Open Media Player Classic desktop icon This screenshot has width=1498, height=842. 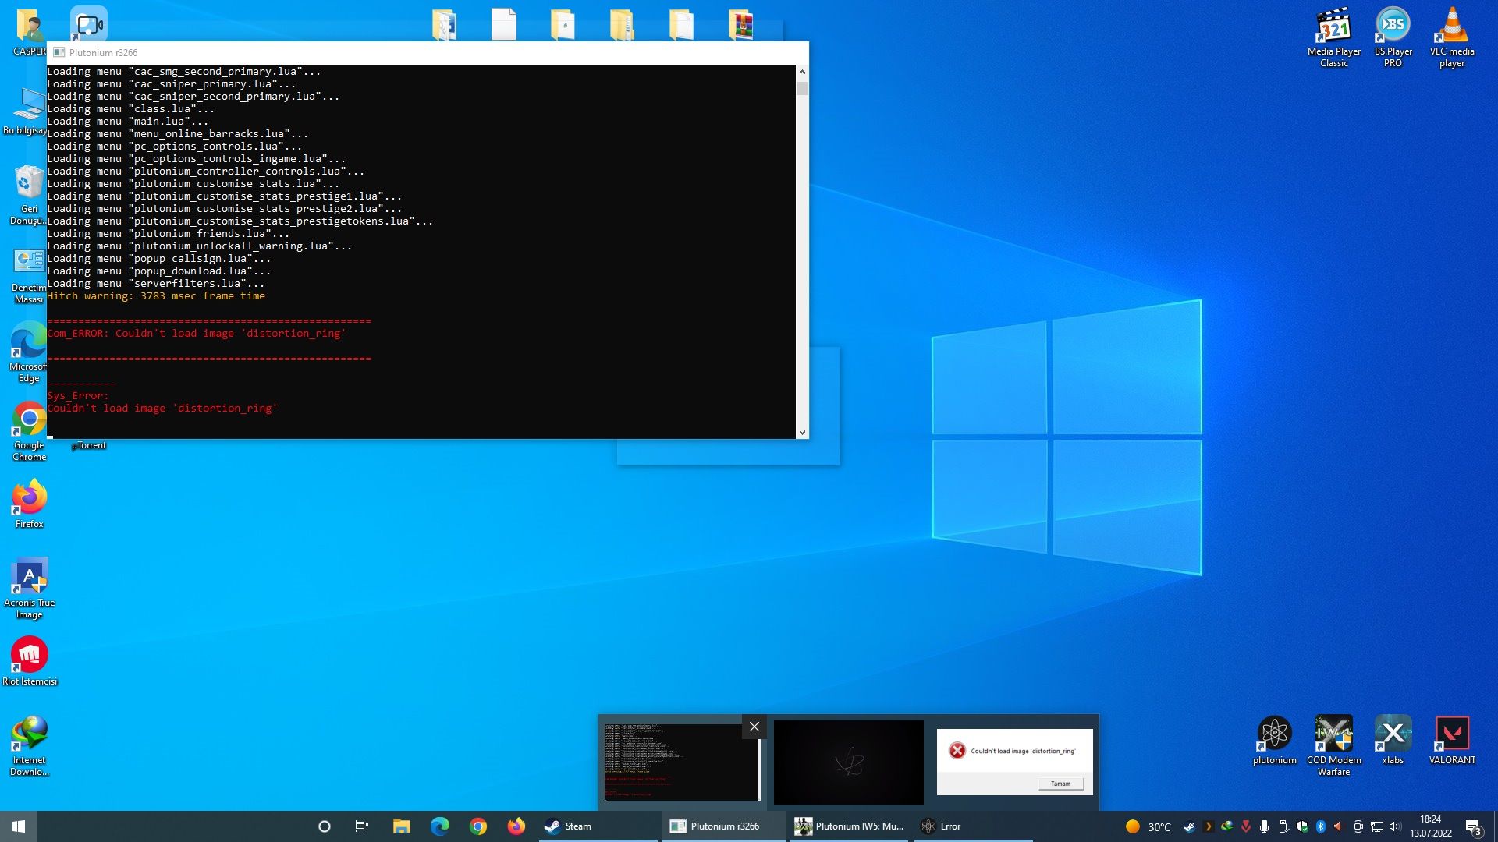(x=1333, y=37)
